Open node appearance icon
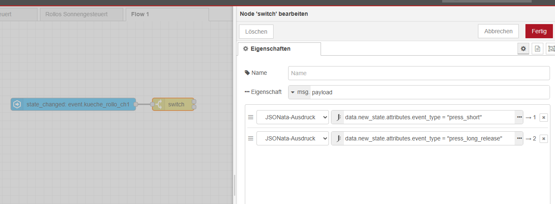The width and height of the screenshot is (555, 204). pyautogui.click(x=551, y=49)
